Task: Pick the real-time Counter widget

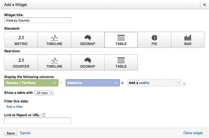Action: pyautogui.click(x=21, y=62)
